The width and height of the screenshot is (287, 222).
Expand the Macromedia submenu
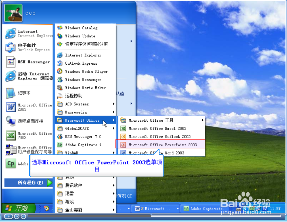point(85,112)
